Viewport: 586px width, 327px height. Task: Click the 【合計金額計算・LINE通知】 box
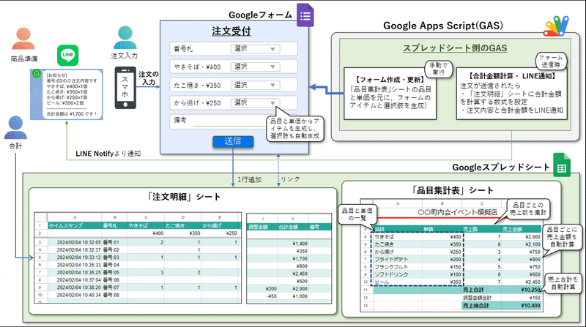[511, 94]
